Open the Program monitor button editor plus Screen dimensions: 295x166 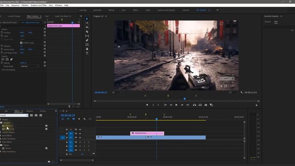coord(256,105)
